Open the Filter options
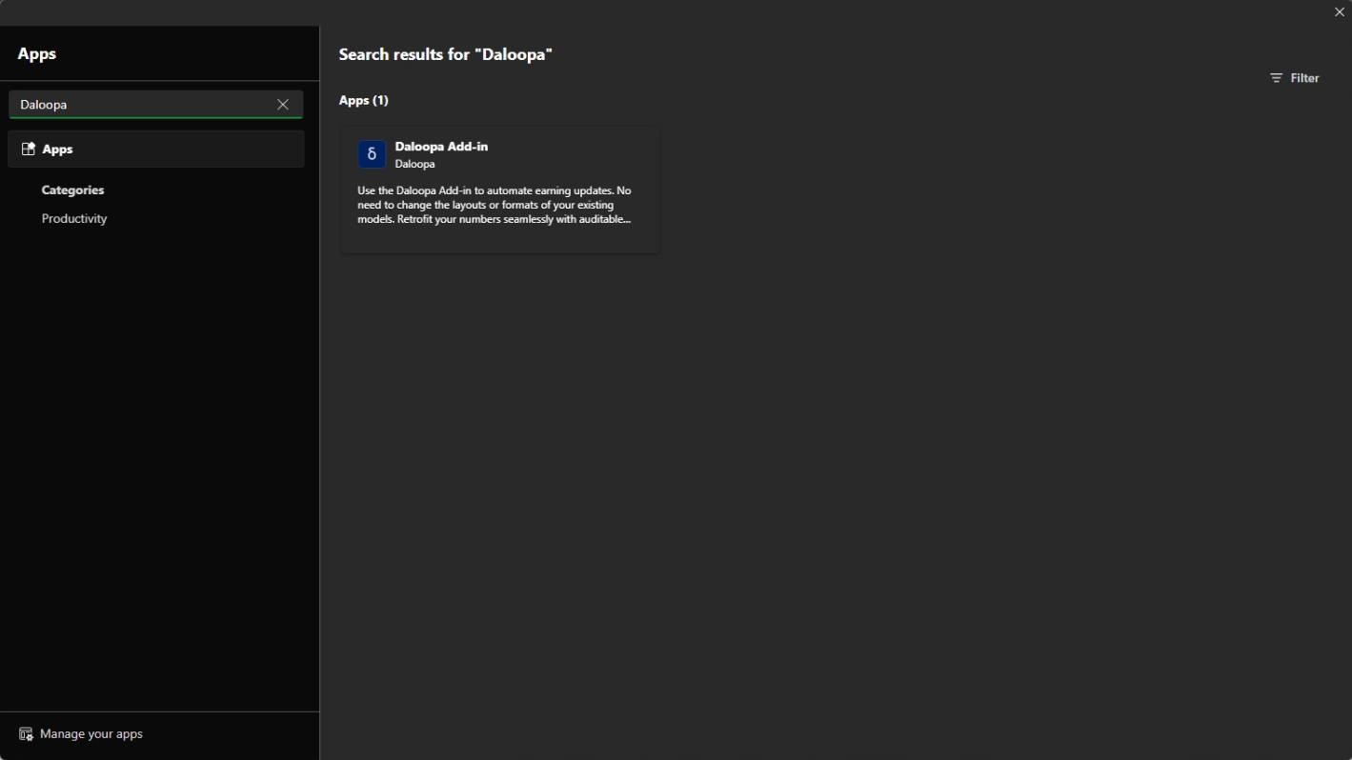Viewport: 1352px width, 760px height. point(1295,78)
